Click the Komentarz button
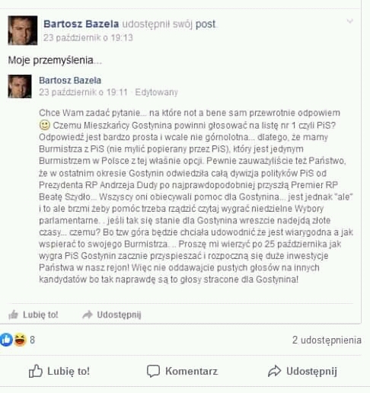 (182, 371)
